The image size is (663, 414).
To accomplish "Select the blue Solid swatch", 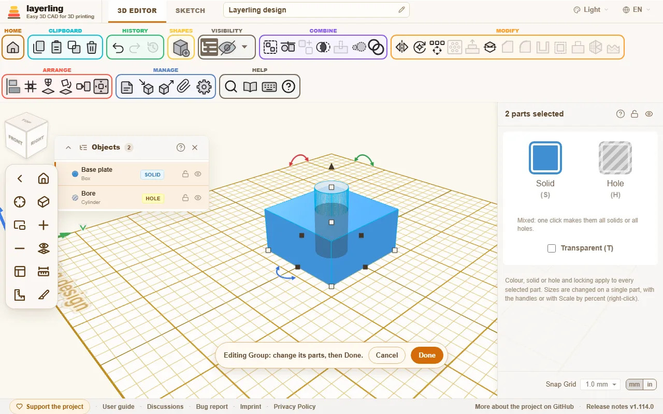I will [x=545, y=157].
